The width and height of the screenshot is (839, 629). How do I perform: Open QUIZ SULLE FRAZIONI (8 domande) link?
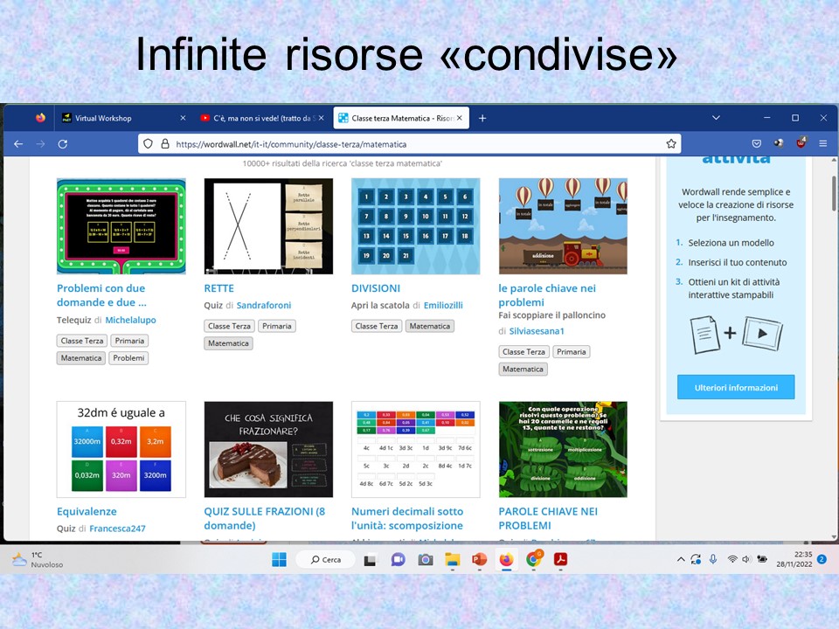pyautogui.click(x=264, y=518)
